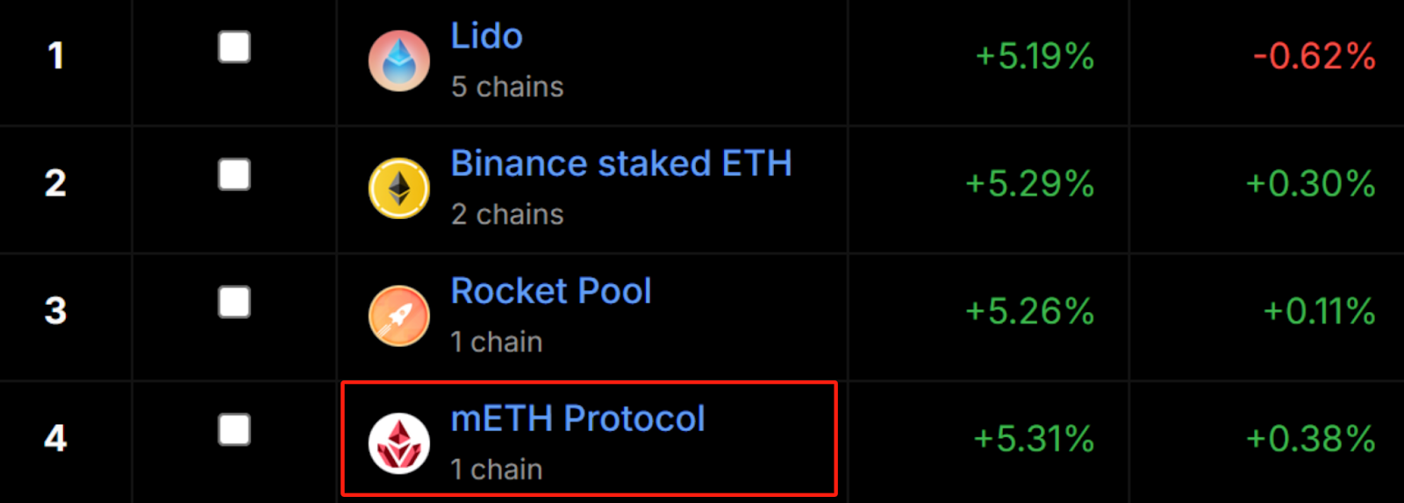Click the +0.38% value in the mETH row
Image resolution: width=1404 pixels, height=503 pixels.
[1311, 439]
